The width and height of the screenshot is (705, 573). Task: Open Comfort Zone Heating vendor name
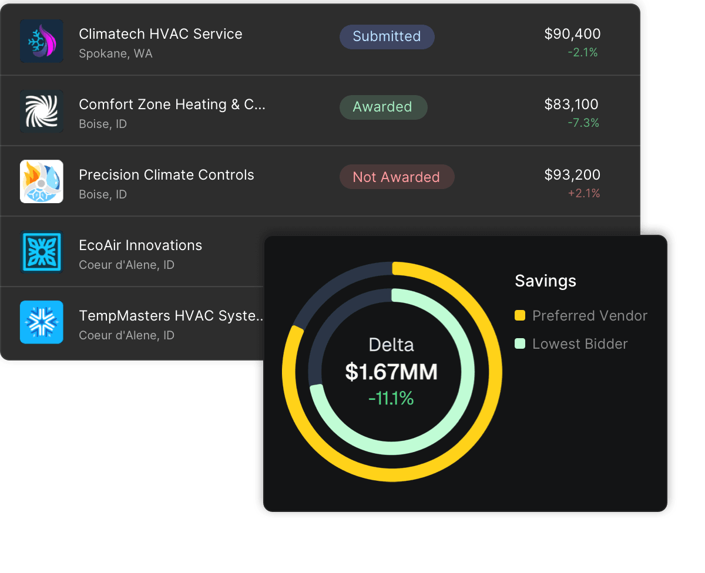(x=172, y=105)
